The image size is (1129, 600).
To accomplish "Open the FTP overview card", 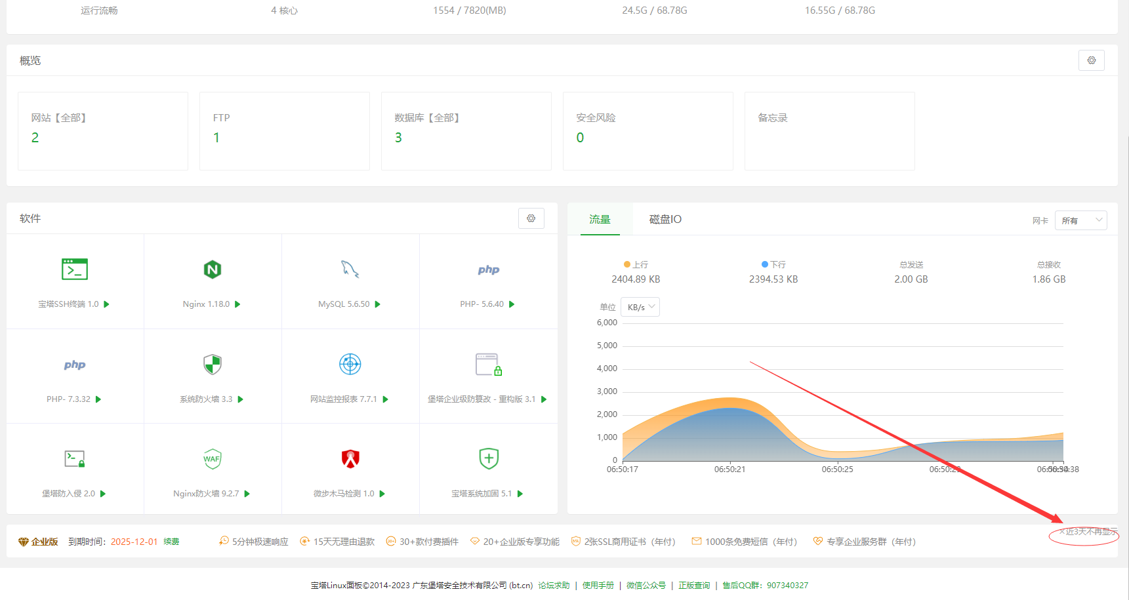I will pyautogui.click(x=285, y=131).
